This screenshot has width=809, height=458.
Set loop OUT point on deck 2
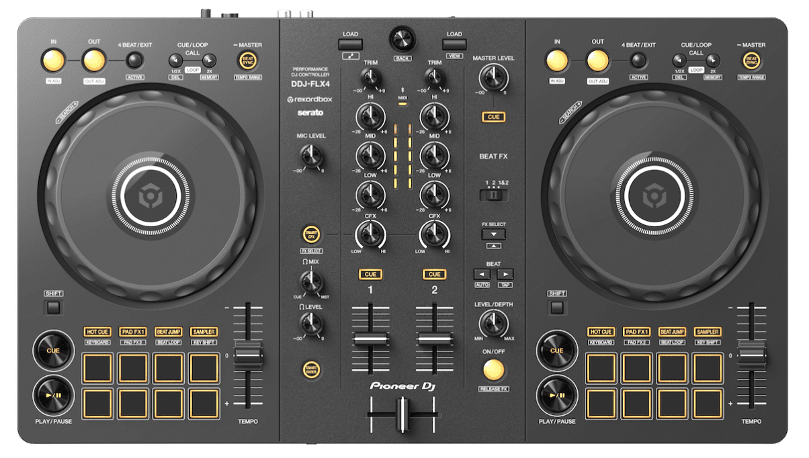click(x=597, y=61)
